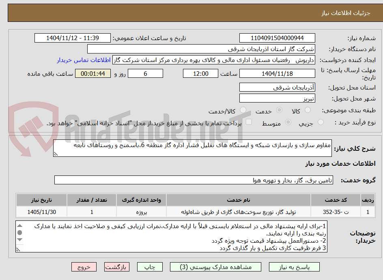Click service name cell تولید گاز، توزیع سوخت‌های گازی
The width and height of the screenshot is (383, 280).
coord(239,212)
